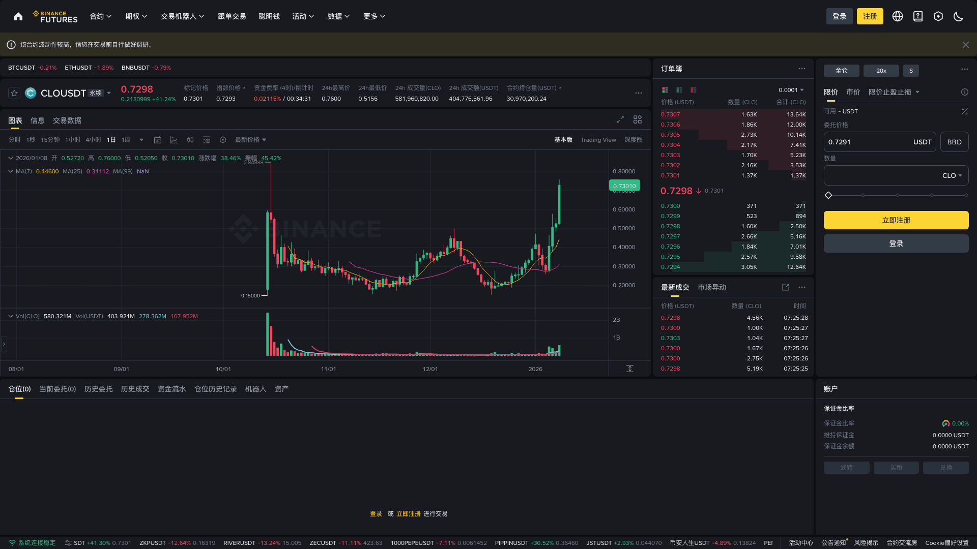Show order type info icon
The width and height of the screenshot is (977, 549).
pyautogui.click(x=965, y=92)
